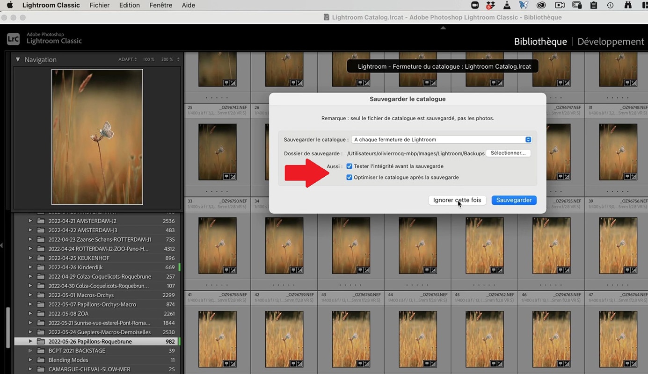Open the Apple menu
The image size is (648, 374).
pos(10,5)
